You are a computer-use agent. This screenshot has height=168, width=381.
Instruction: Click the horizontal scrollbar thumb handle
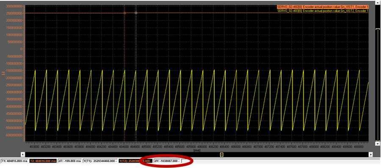[x=221, y=154]
